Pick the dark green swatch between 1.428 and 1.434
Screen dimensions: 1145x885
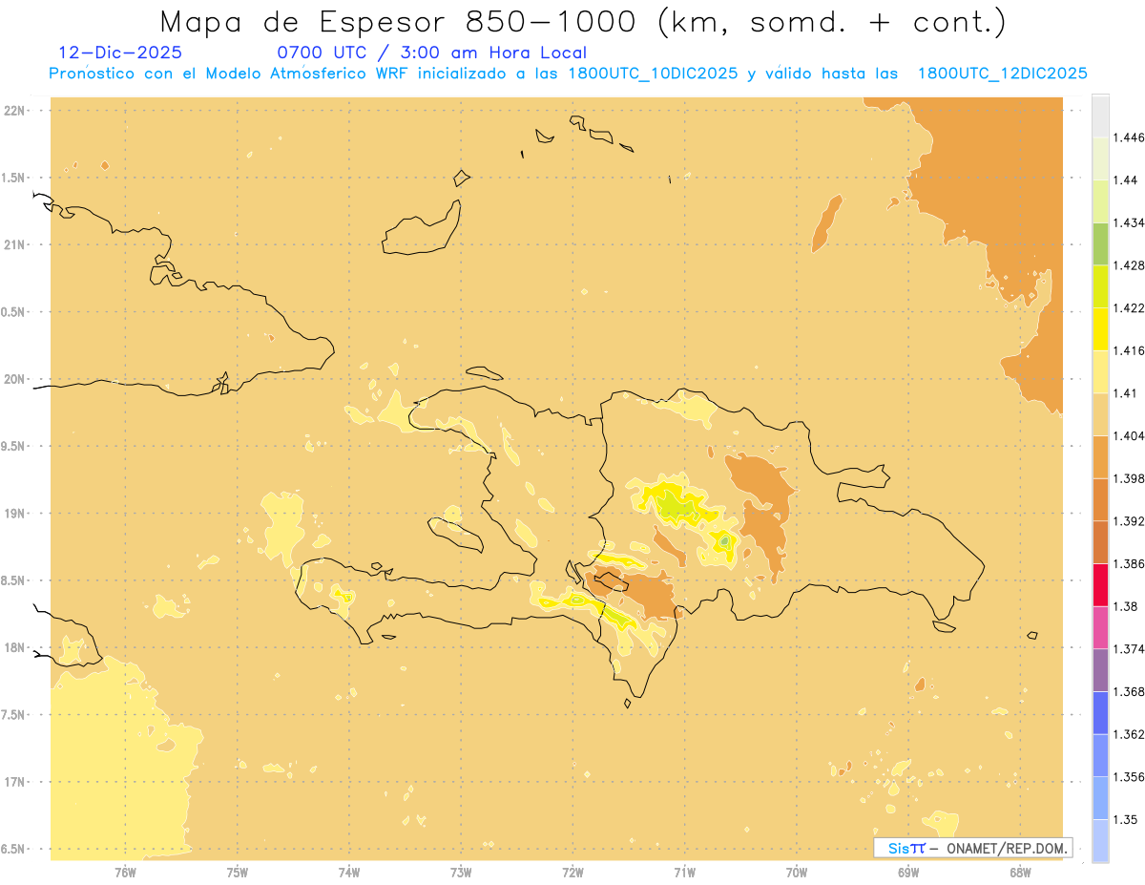1100,243
